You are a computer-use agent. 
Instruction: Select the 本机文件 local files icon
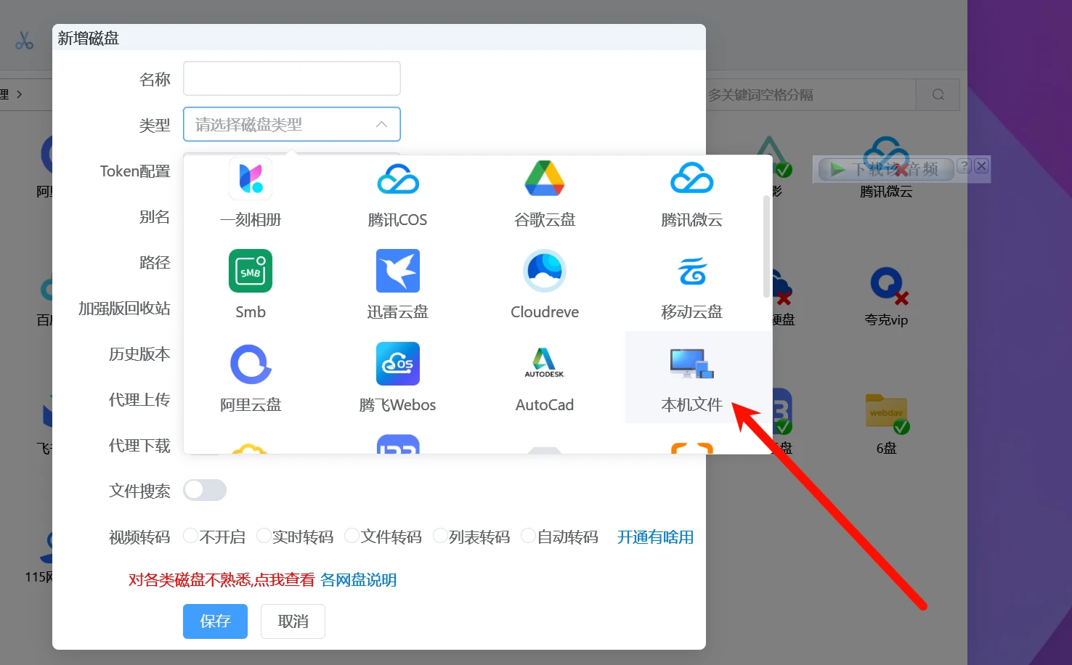click(x=691, y=364)
